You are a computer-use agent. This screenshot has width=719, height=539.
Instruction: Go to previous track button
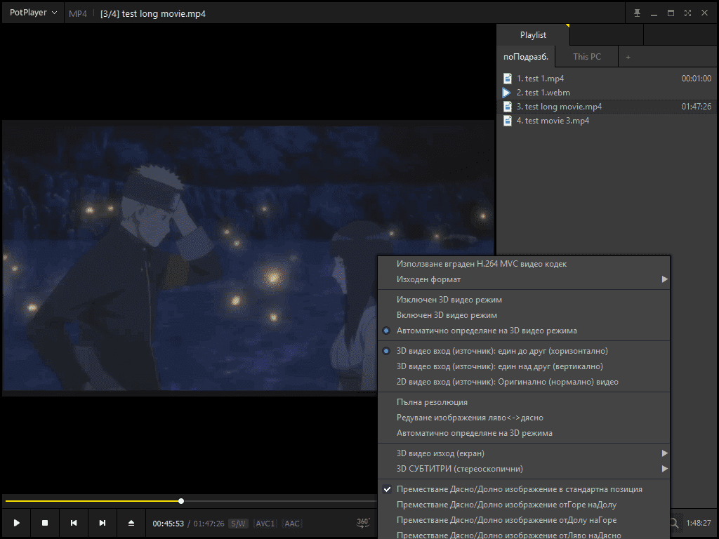[73, 523]
